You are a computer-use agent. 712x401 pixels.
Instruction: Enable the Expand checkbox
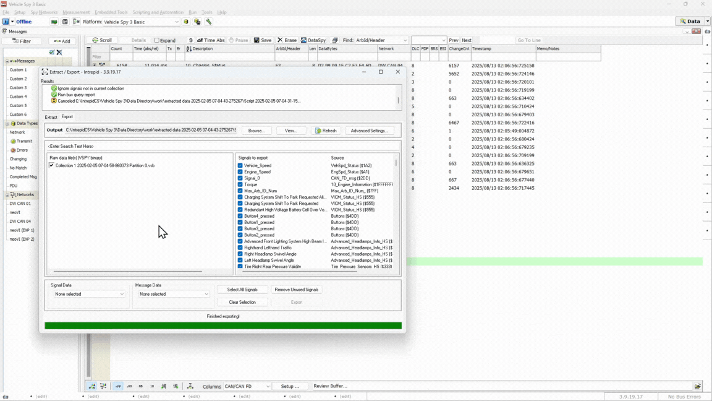coord(157,41)
